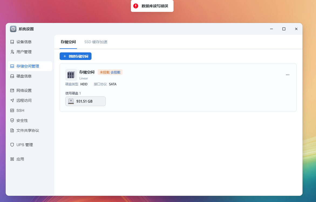Image resolution: width=316 pixels, height=202 pixels.
Task: Open the UPS 管理 page
Action: pyautogui.click(x=30, y=145)
